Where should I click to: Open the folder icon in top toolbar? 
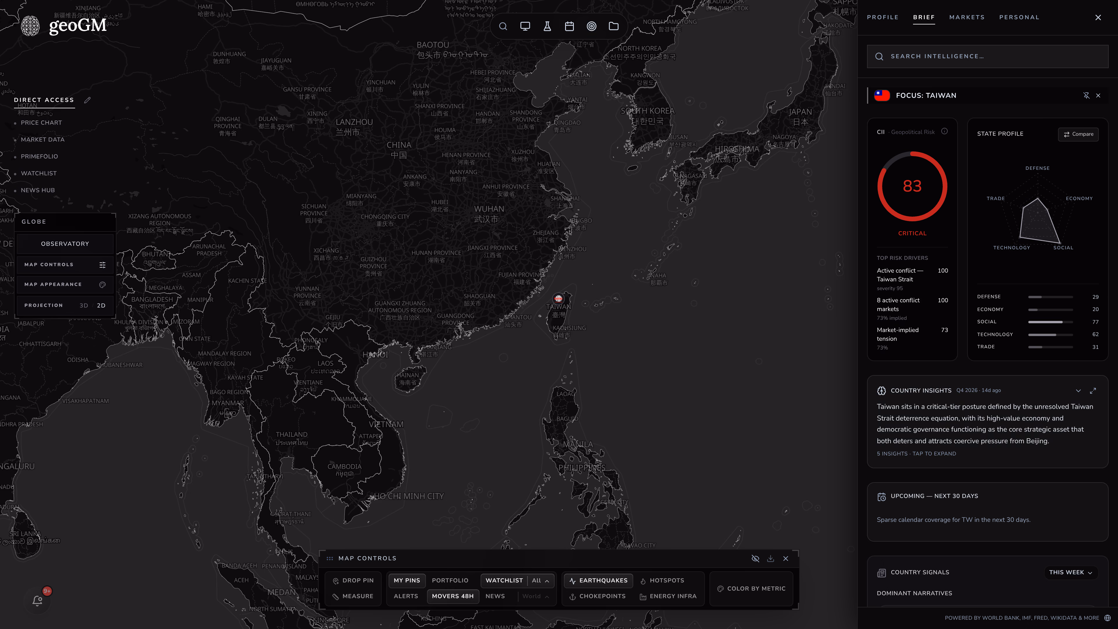coord(614,26)
